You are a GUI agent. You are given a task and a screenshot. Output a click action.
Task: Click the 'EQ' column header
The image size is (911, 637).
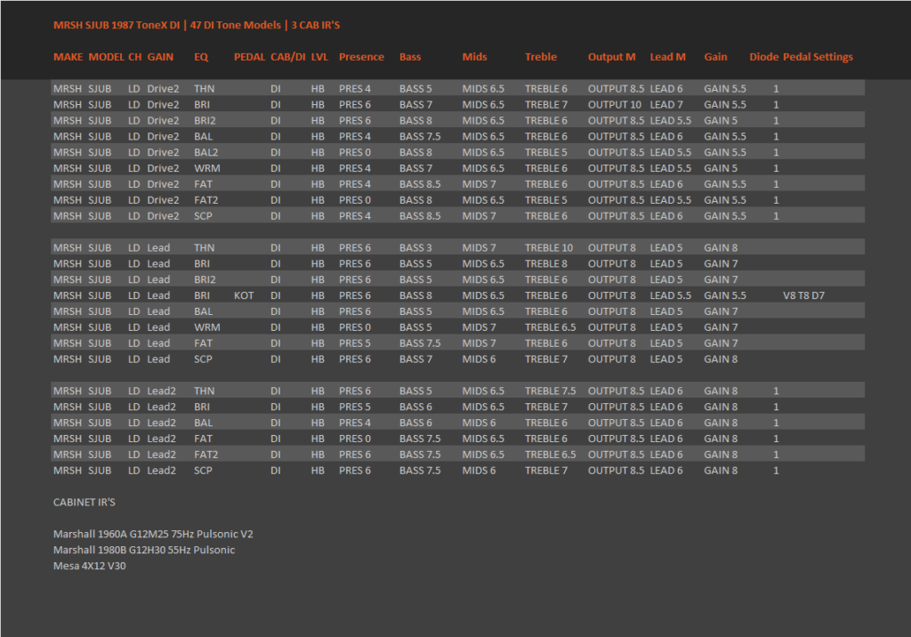[x=201, y=57]
